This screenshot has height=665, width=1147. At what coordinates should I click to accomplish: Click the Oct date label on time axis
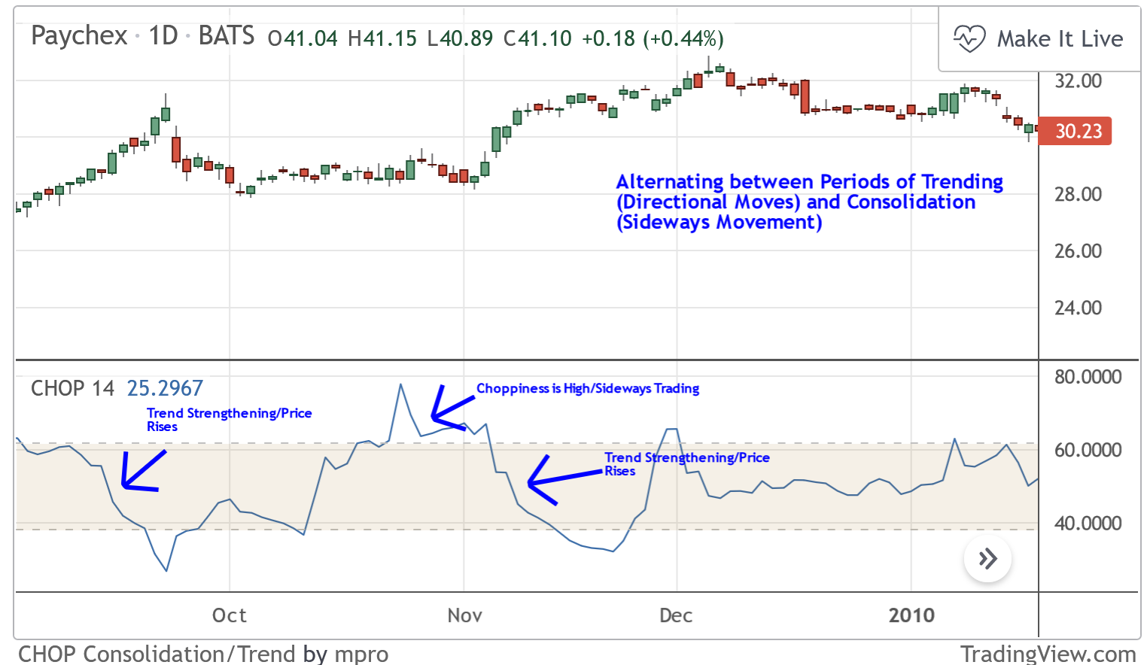click(230, 615)
